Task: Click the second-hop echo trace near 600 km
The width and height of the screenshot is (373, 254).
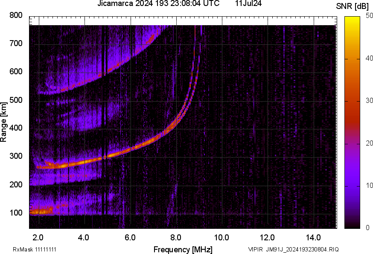Action: [x=107, y=71]
